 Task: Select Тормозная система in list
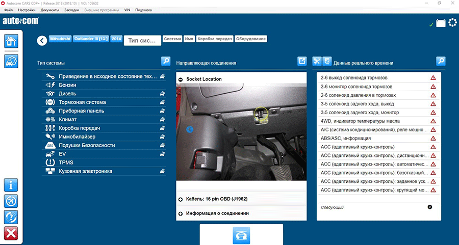(x=104, y=102)
